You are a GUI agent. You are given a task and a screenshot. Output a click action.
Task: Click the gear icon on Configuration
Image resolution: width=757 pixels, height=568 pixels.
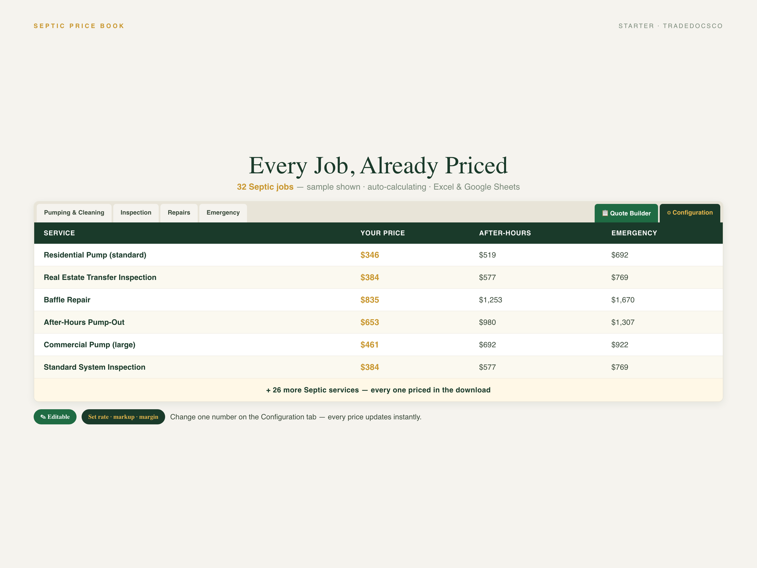[669, 213]
